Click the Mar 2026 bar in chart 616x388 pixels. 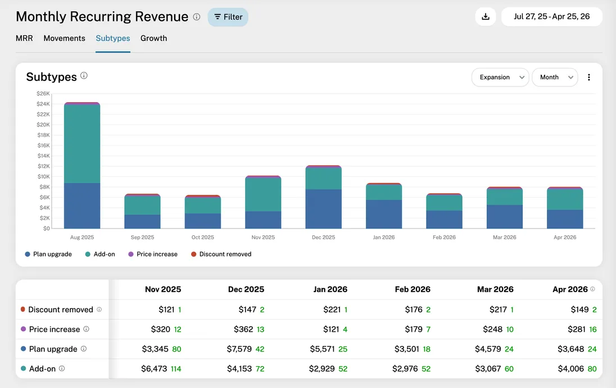click(x=504, y=208)
